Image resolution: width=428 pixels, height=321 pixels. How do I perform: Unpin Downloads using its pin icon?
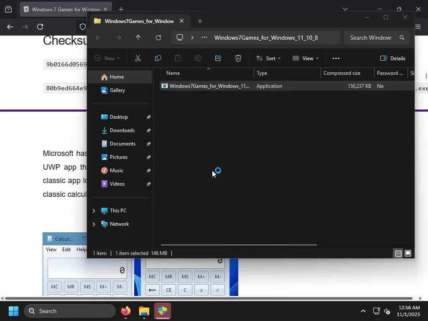tap(148, 130)
